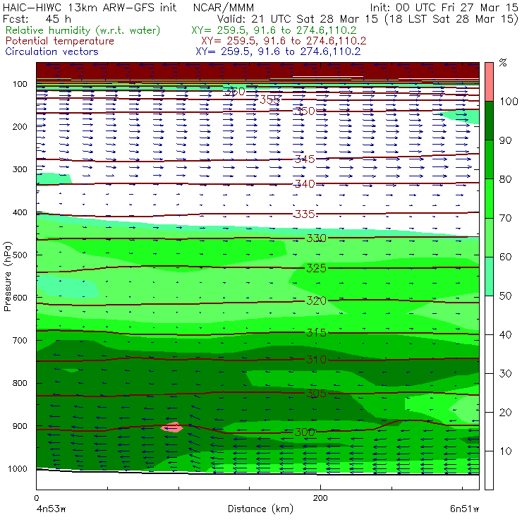Click the "NCAR/MMM" header text
Image resolution: width=522 pixels, height=522 pixels.
click(x=224, y=8)
